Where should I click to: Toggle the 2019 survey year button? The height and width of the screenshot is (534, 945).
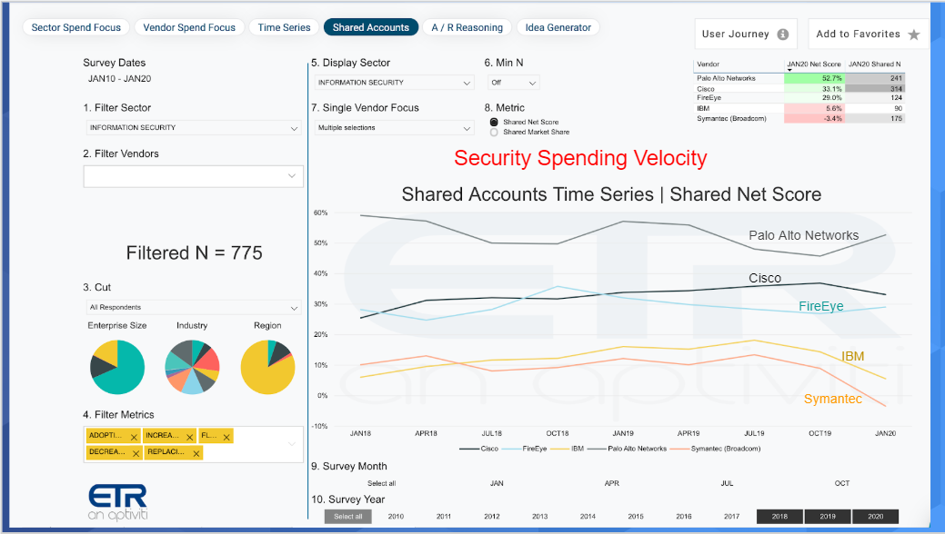[828, 517]
